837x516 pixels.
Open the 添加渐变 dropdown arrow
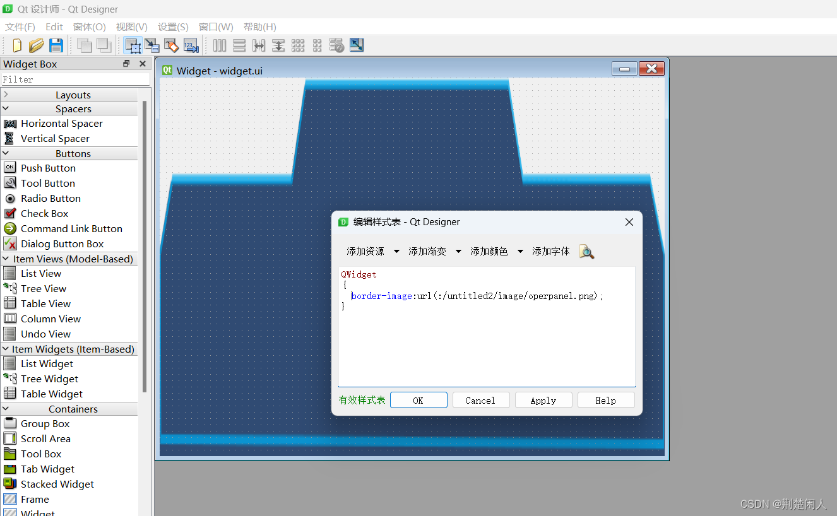tap(458, 251)
